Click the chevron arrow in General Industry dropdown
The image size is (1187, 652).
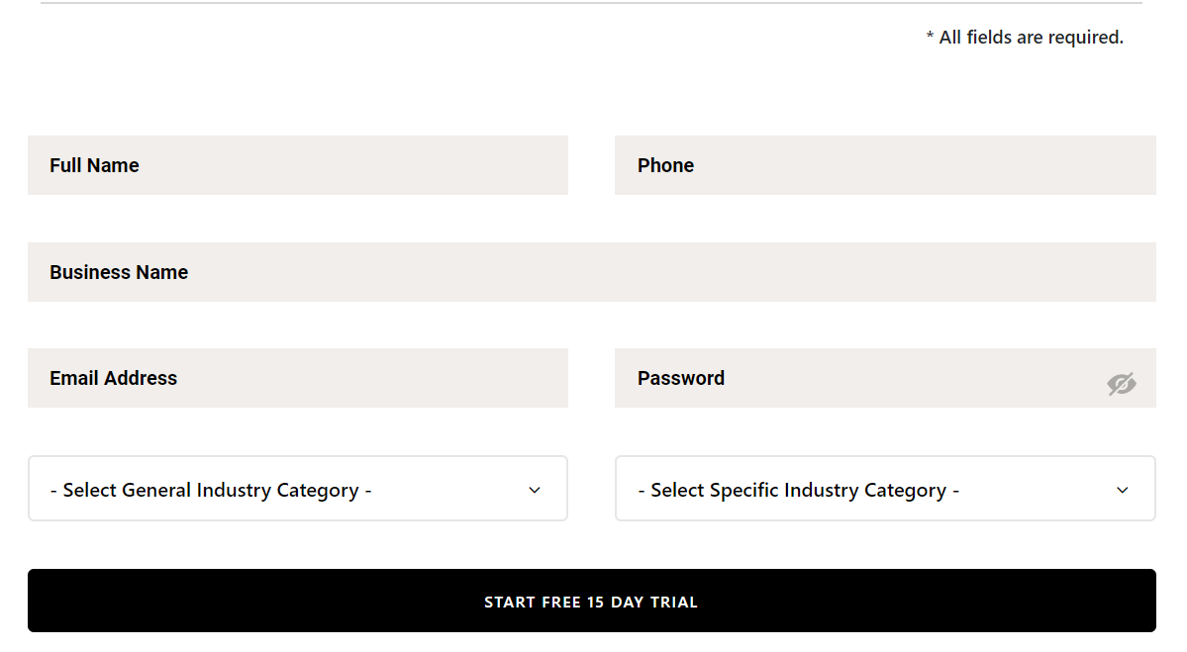pyautogui.click(x=535, y=490)
